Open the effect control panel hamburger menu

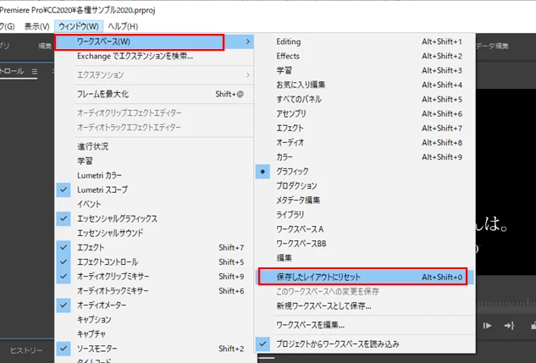pos(34,71)
